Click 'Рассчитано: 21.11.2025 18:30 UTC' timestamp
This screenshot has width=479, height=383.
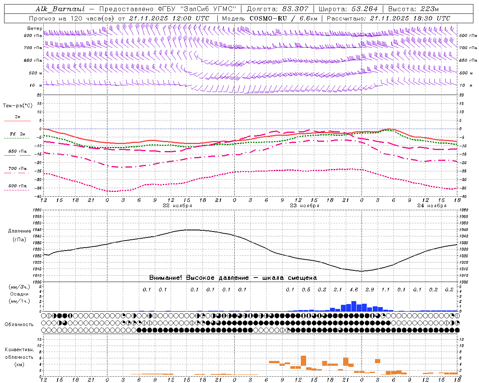tap(388, 18)
